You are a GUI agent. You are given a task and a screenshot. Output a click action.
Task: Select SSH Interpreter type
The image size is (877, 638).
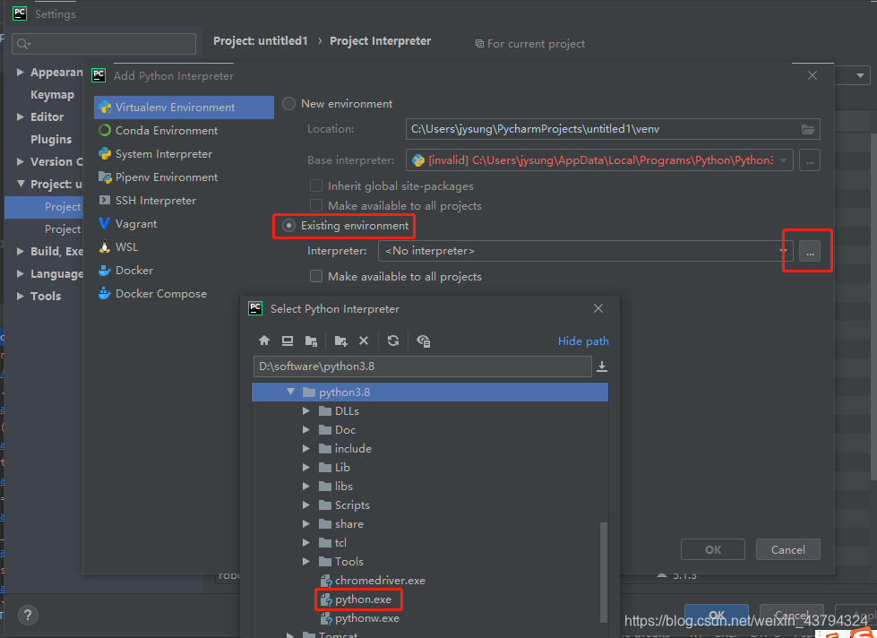click(x=184, y=201)
